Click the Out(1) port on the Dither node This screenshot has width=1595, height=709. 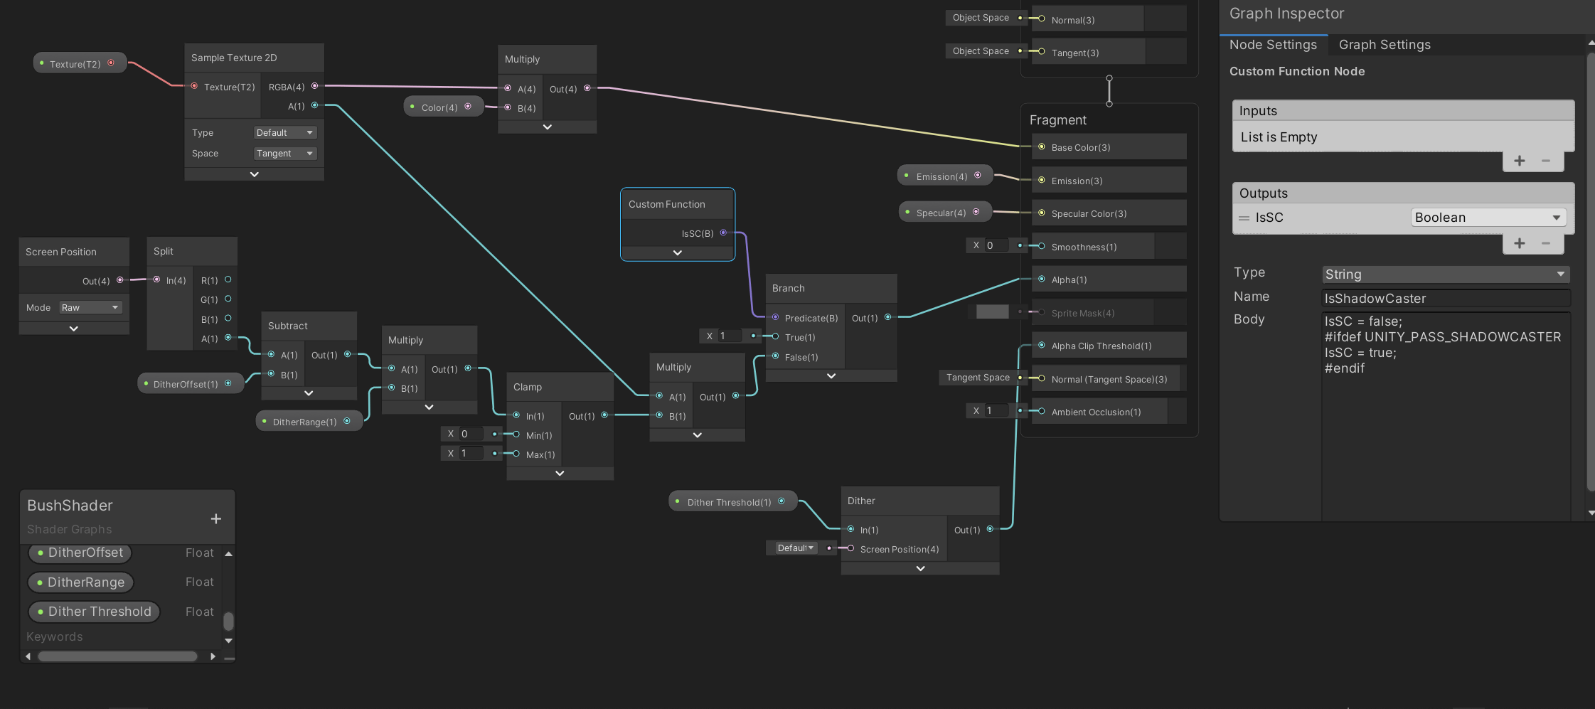991,530
